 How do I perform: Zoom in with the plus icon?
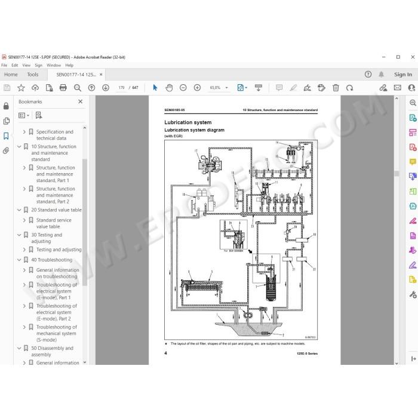point(197,88)
